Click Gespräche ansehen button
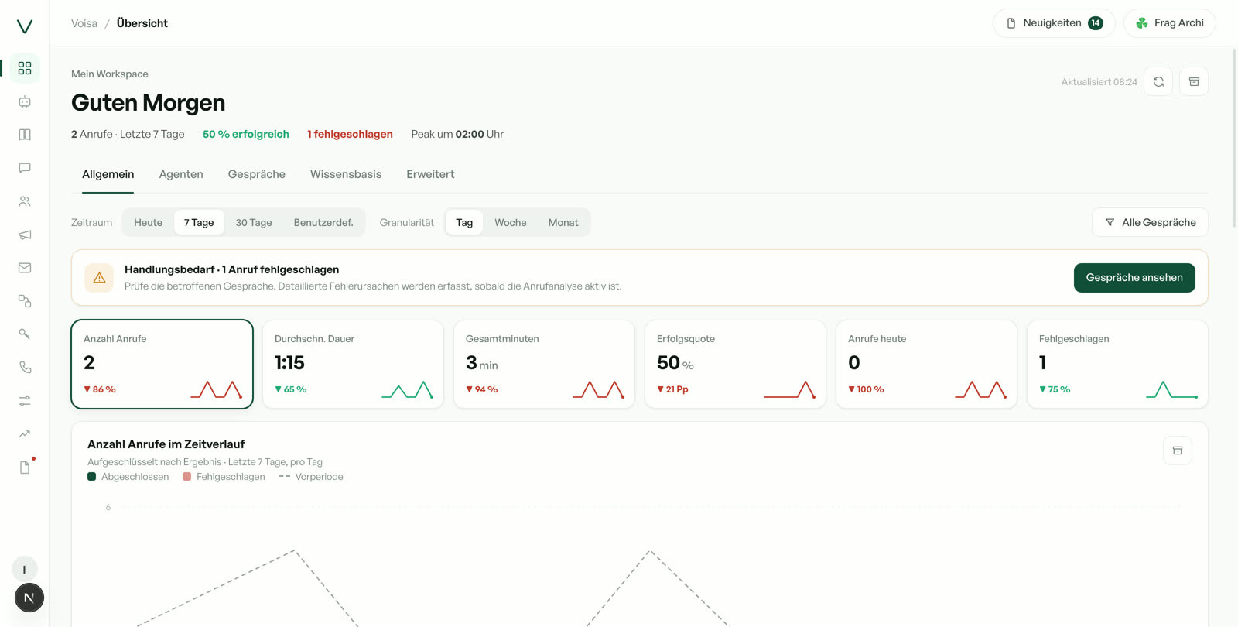1238x627 pixels. tap(1134, 278)
